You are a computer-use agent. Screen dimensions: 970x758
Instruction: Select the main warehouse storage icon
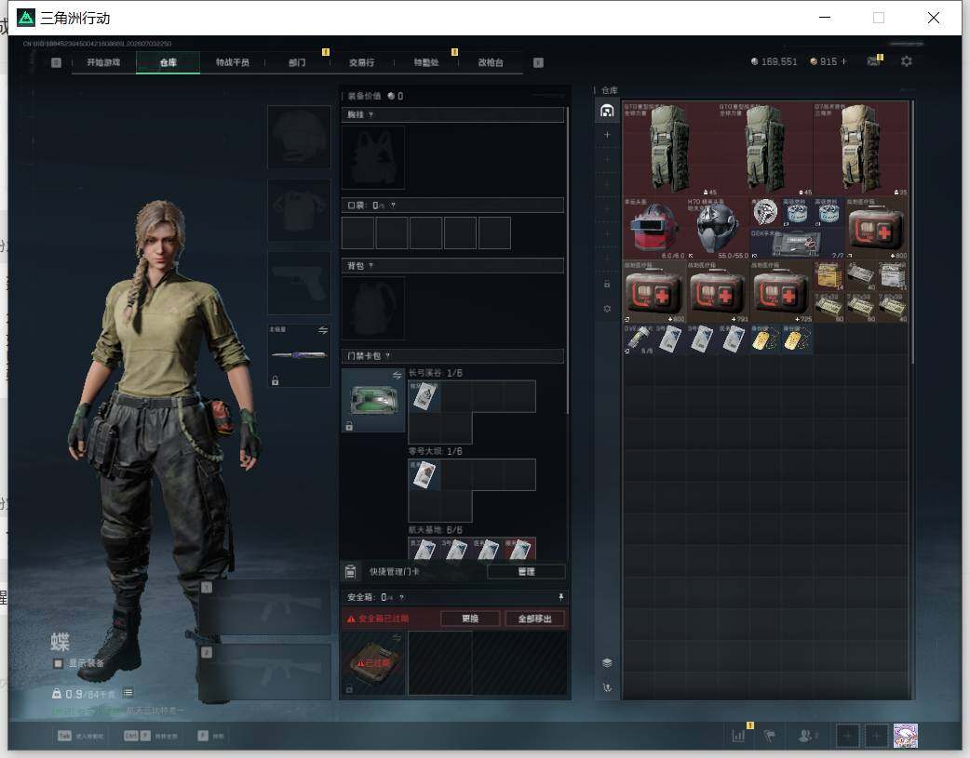point(607,111)
